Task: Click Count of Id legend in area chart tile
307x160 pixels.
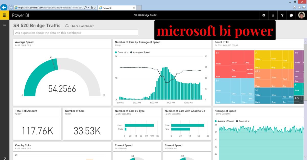Action: click(243, 121)
